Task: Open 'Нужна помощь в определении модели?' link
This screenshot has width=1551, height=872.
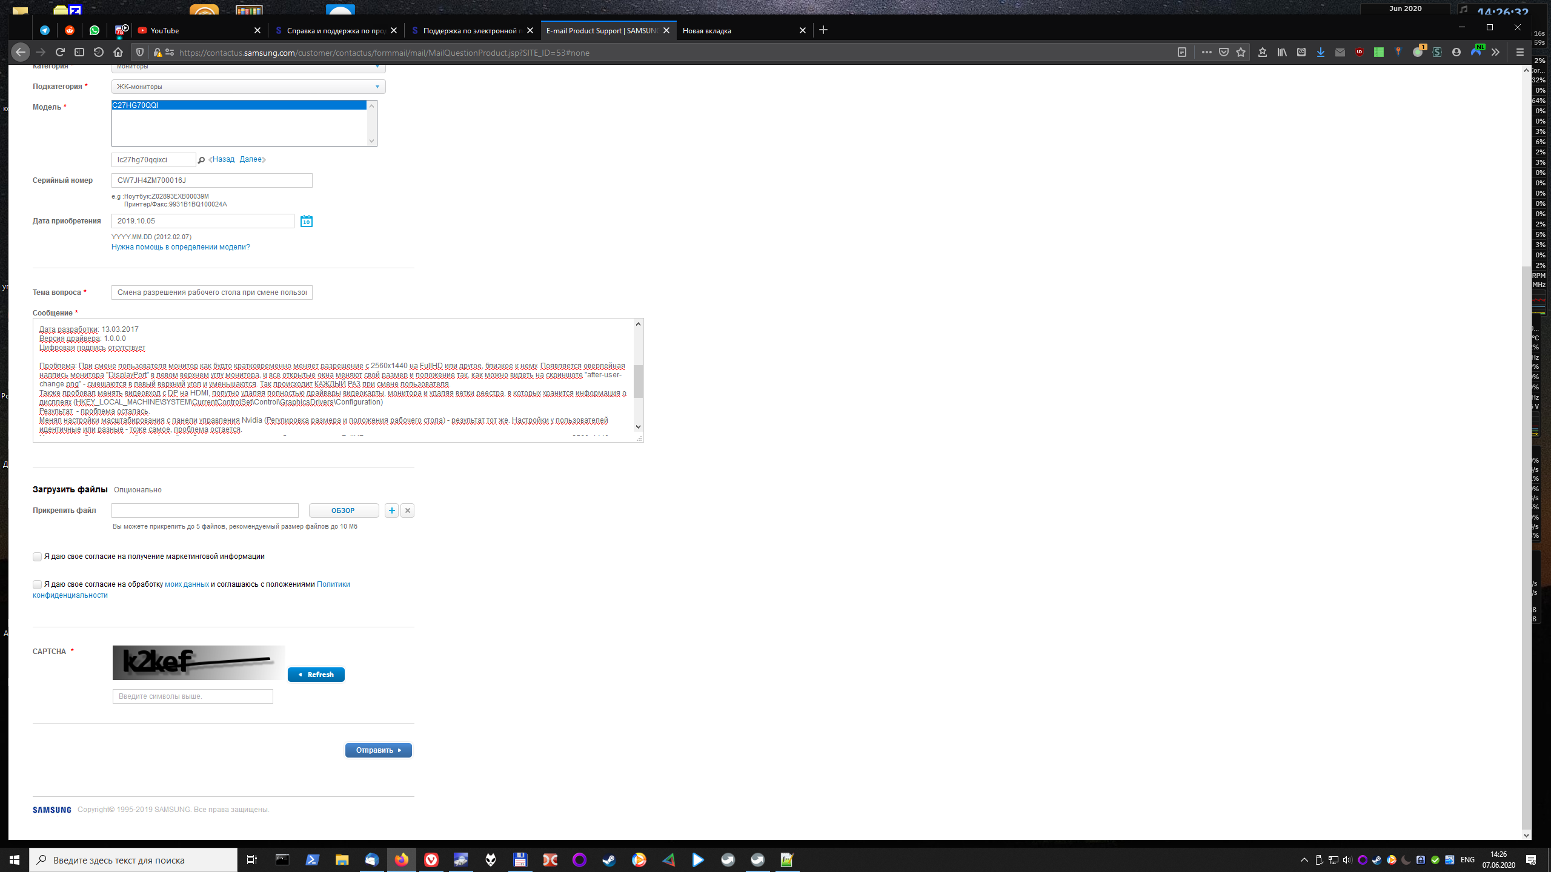Action: click(x=181, y=247)
